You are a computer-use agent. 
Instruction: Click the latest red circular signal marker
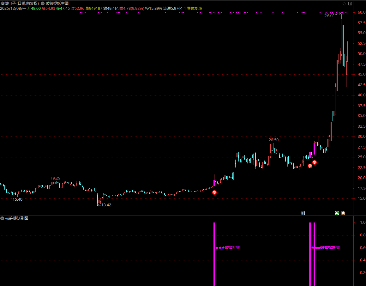coord(315,162)
